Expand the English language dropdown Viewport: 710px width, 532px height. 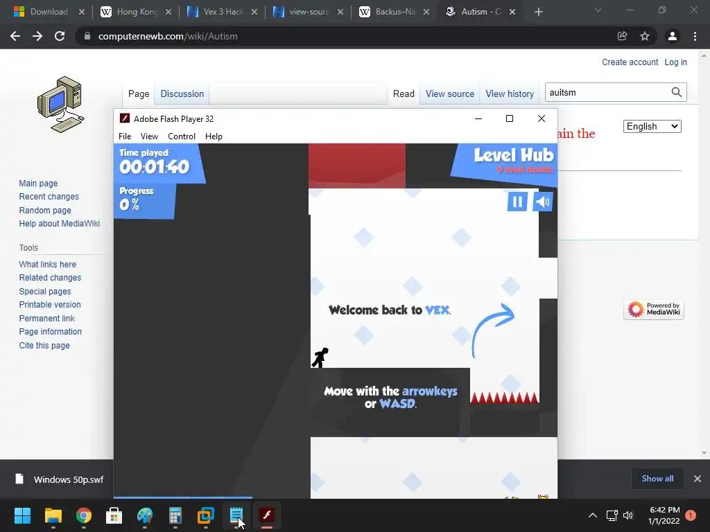tap(652, 126)
